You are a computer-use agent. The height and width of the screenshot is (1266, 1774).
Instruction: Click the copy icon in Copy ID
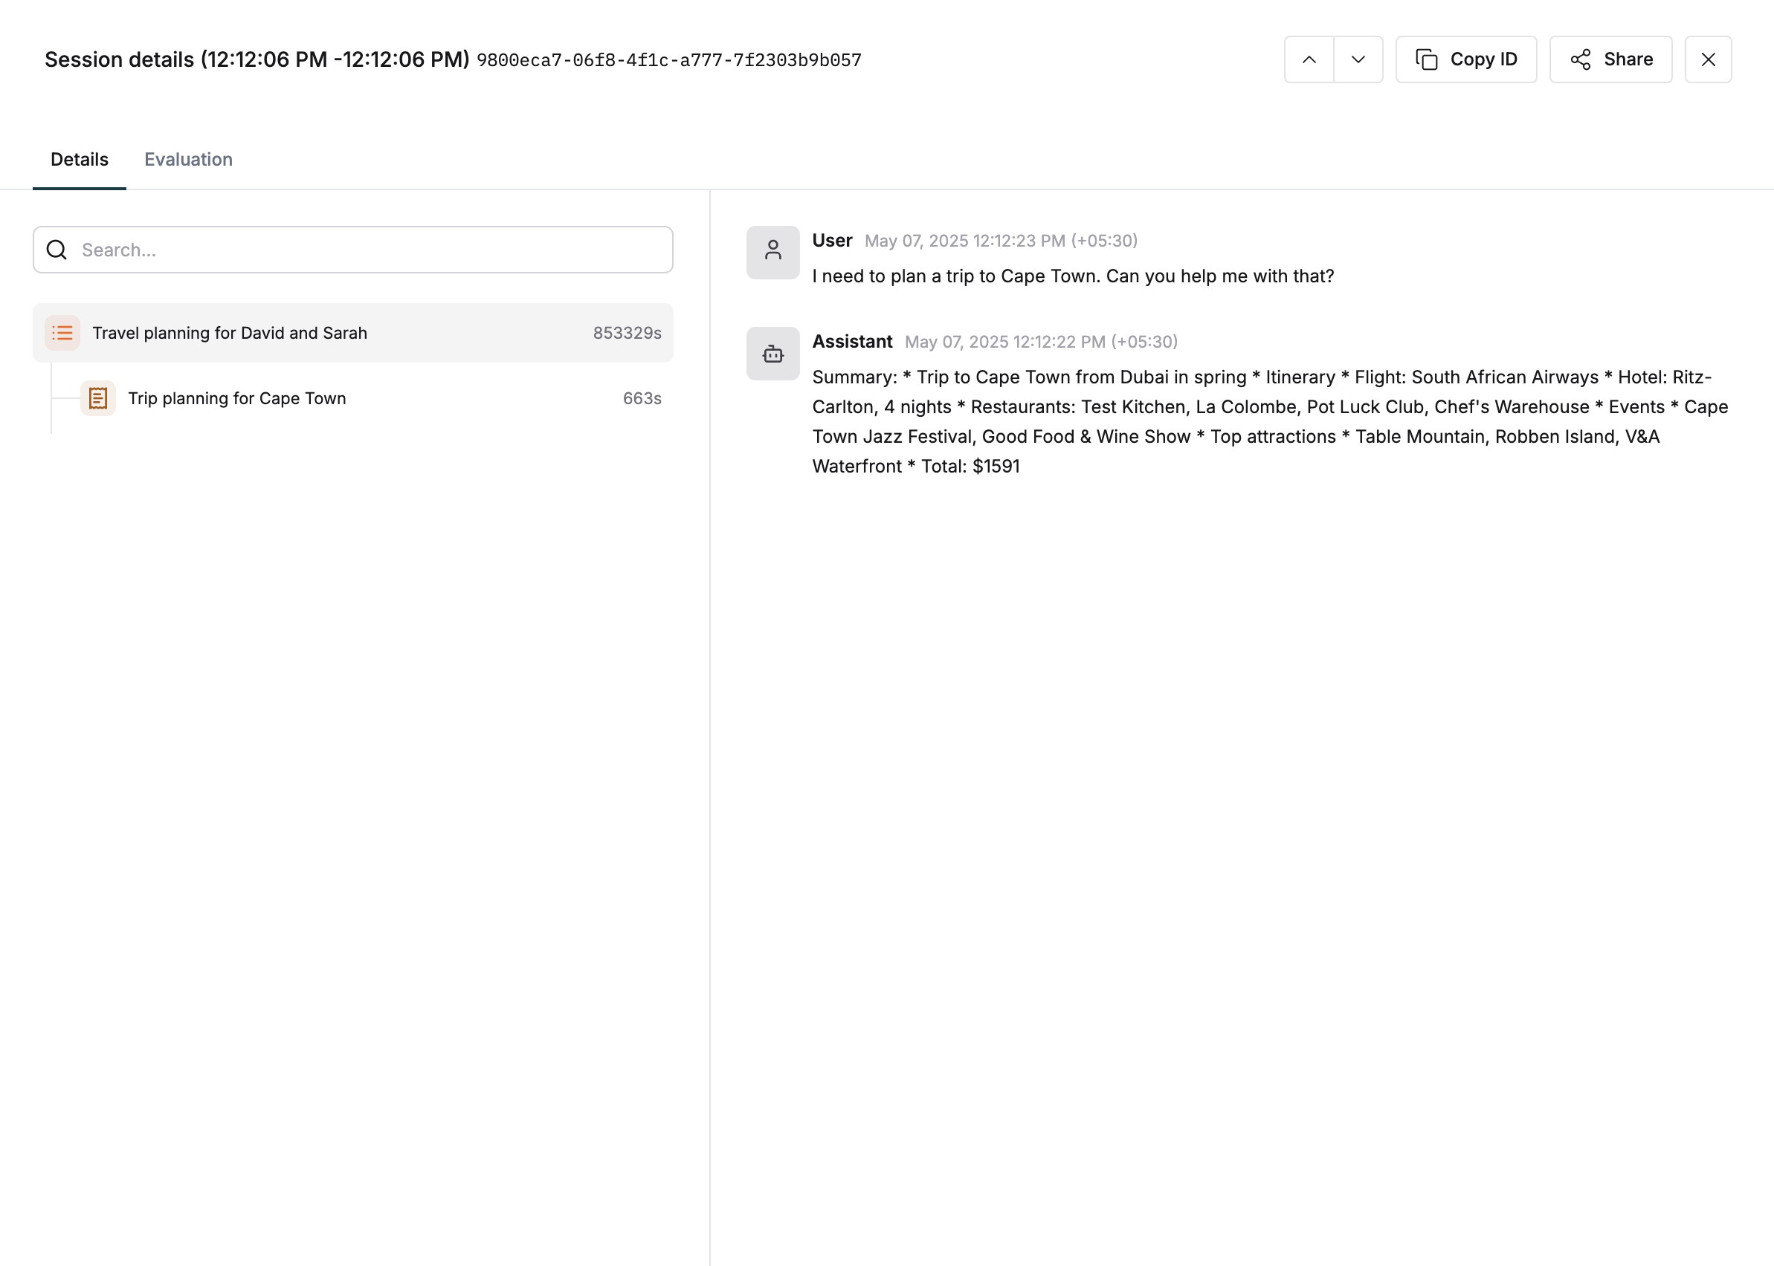pos(1426,59)
